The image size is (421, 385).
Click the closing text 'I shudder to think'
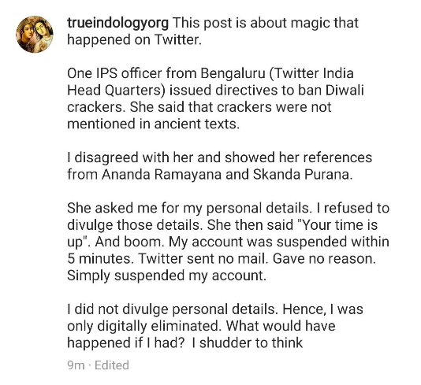click(x=248, y=343)
